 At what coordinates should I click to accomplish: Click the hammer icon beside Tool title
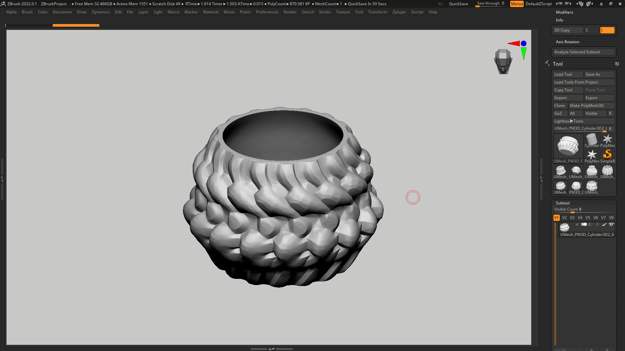pyautogui.click(x=547, y=63)
